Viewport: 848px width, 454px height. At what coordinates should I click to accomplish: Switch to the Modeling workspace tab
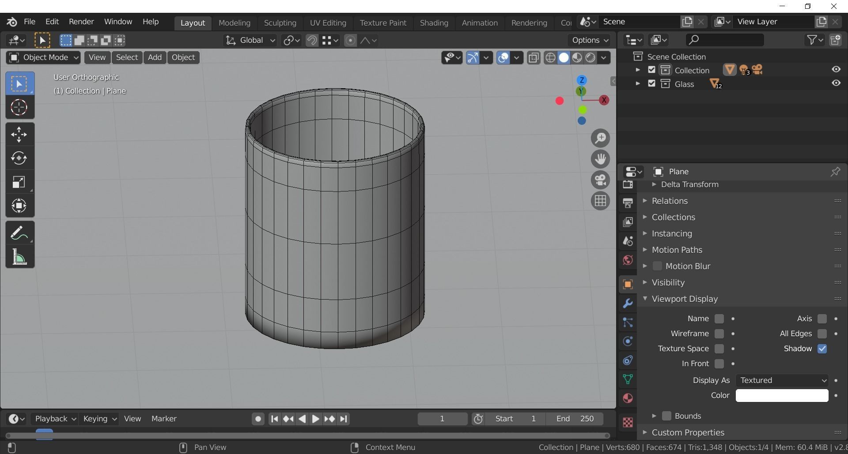[235, 23]
